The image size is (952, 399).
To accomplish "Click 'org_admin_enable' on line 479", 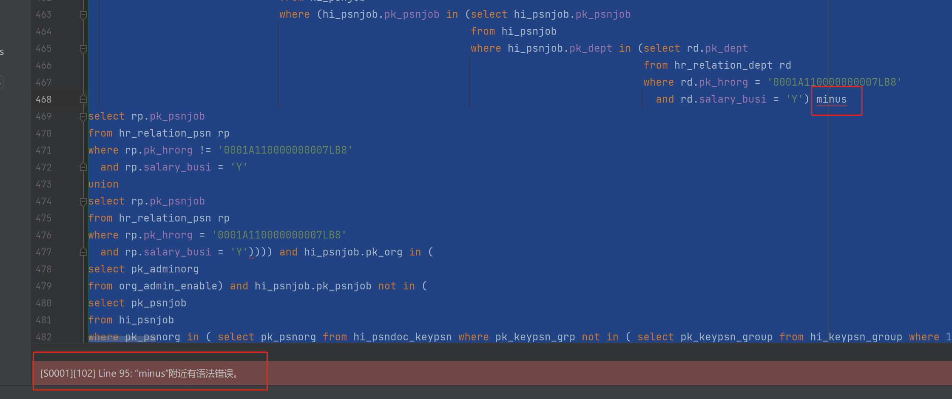I will 168,286.
